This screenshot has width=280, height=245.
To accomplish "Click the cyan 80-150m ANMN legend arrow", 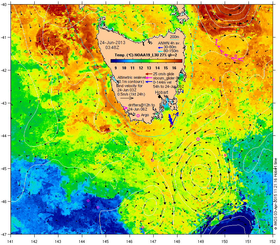I will [x=160, y=51].
